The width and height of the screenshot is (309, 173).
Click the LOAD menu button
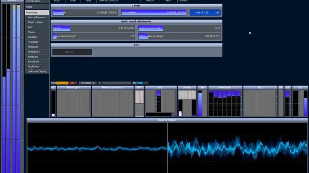coord(73,1)
